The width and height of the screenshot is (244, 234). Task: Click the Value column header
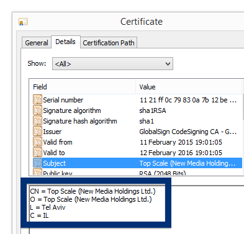click(x=189, y=87)
